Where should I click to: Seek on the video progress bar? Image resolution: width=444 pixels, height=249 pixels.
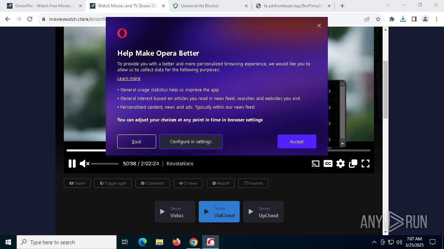(219, 150)
